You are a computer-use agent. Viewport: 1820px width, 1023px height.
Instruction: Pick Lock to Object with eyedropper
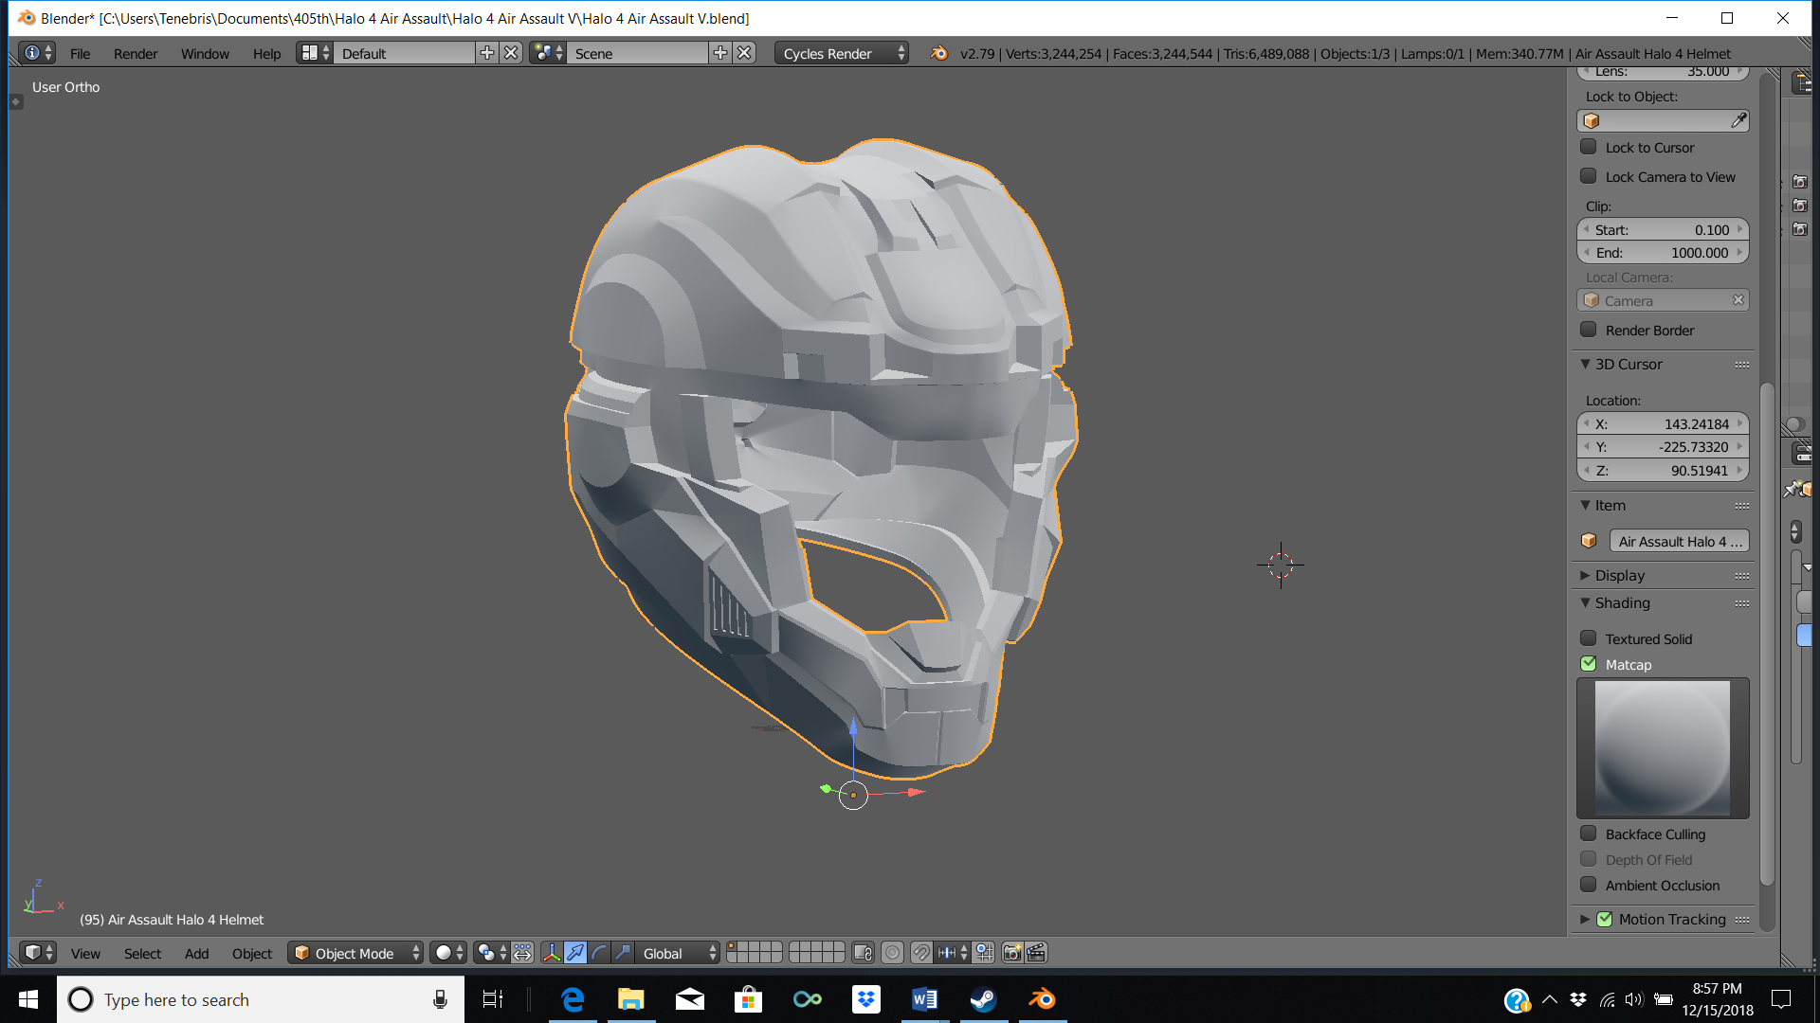click(x=1738, y=120)
